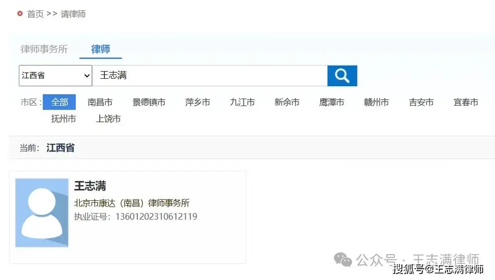Filter by 宜春市
The height and width of the screenshot is (280, 495).
(466, 102)
